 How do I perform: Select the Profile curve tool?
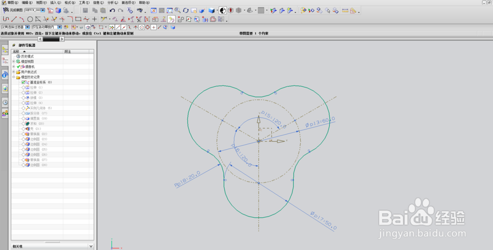coord(5,19)
